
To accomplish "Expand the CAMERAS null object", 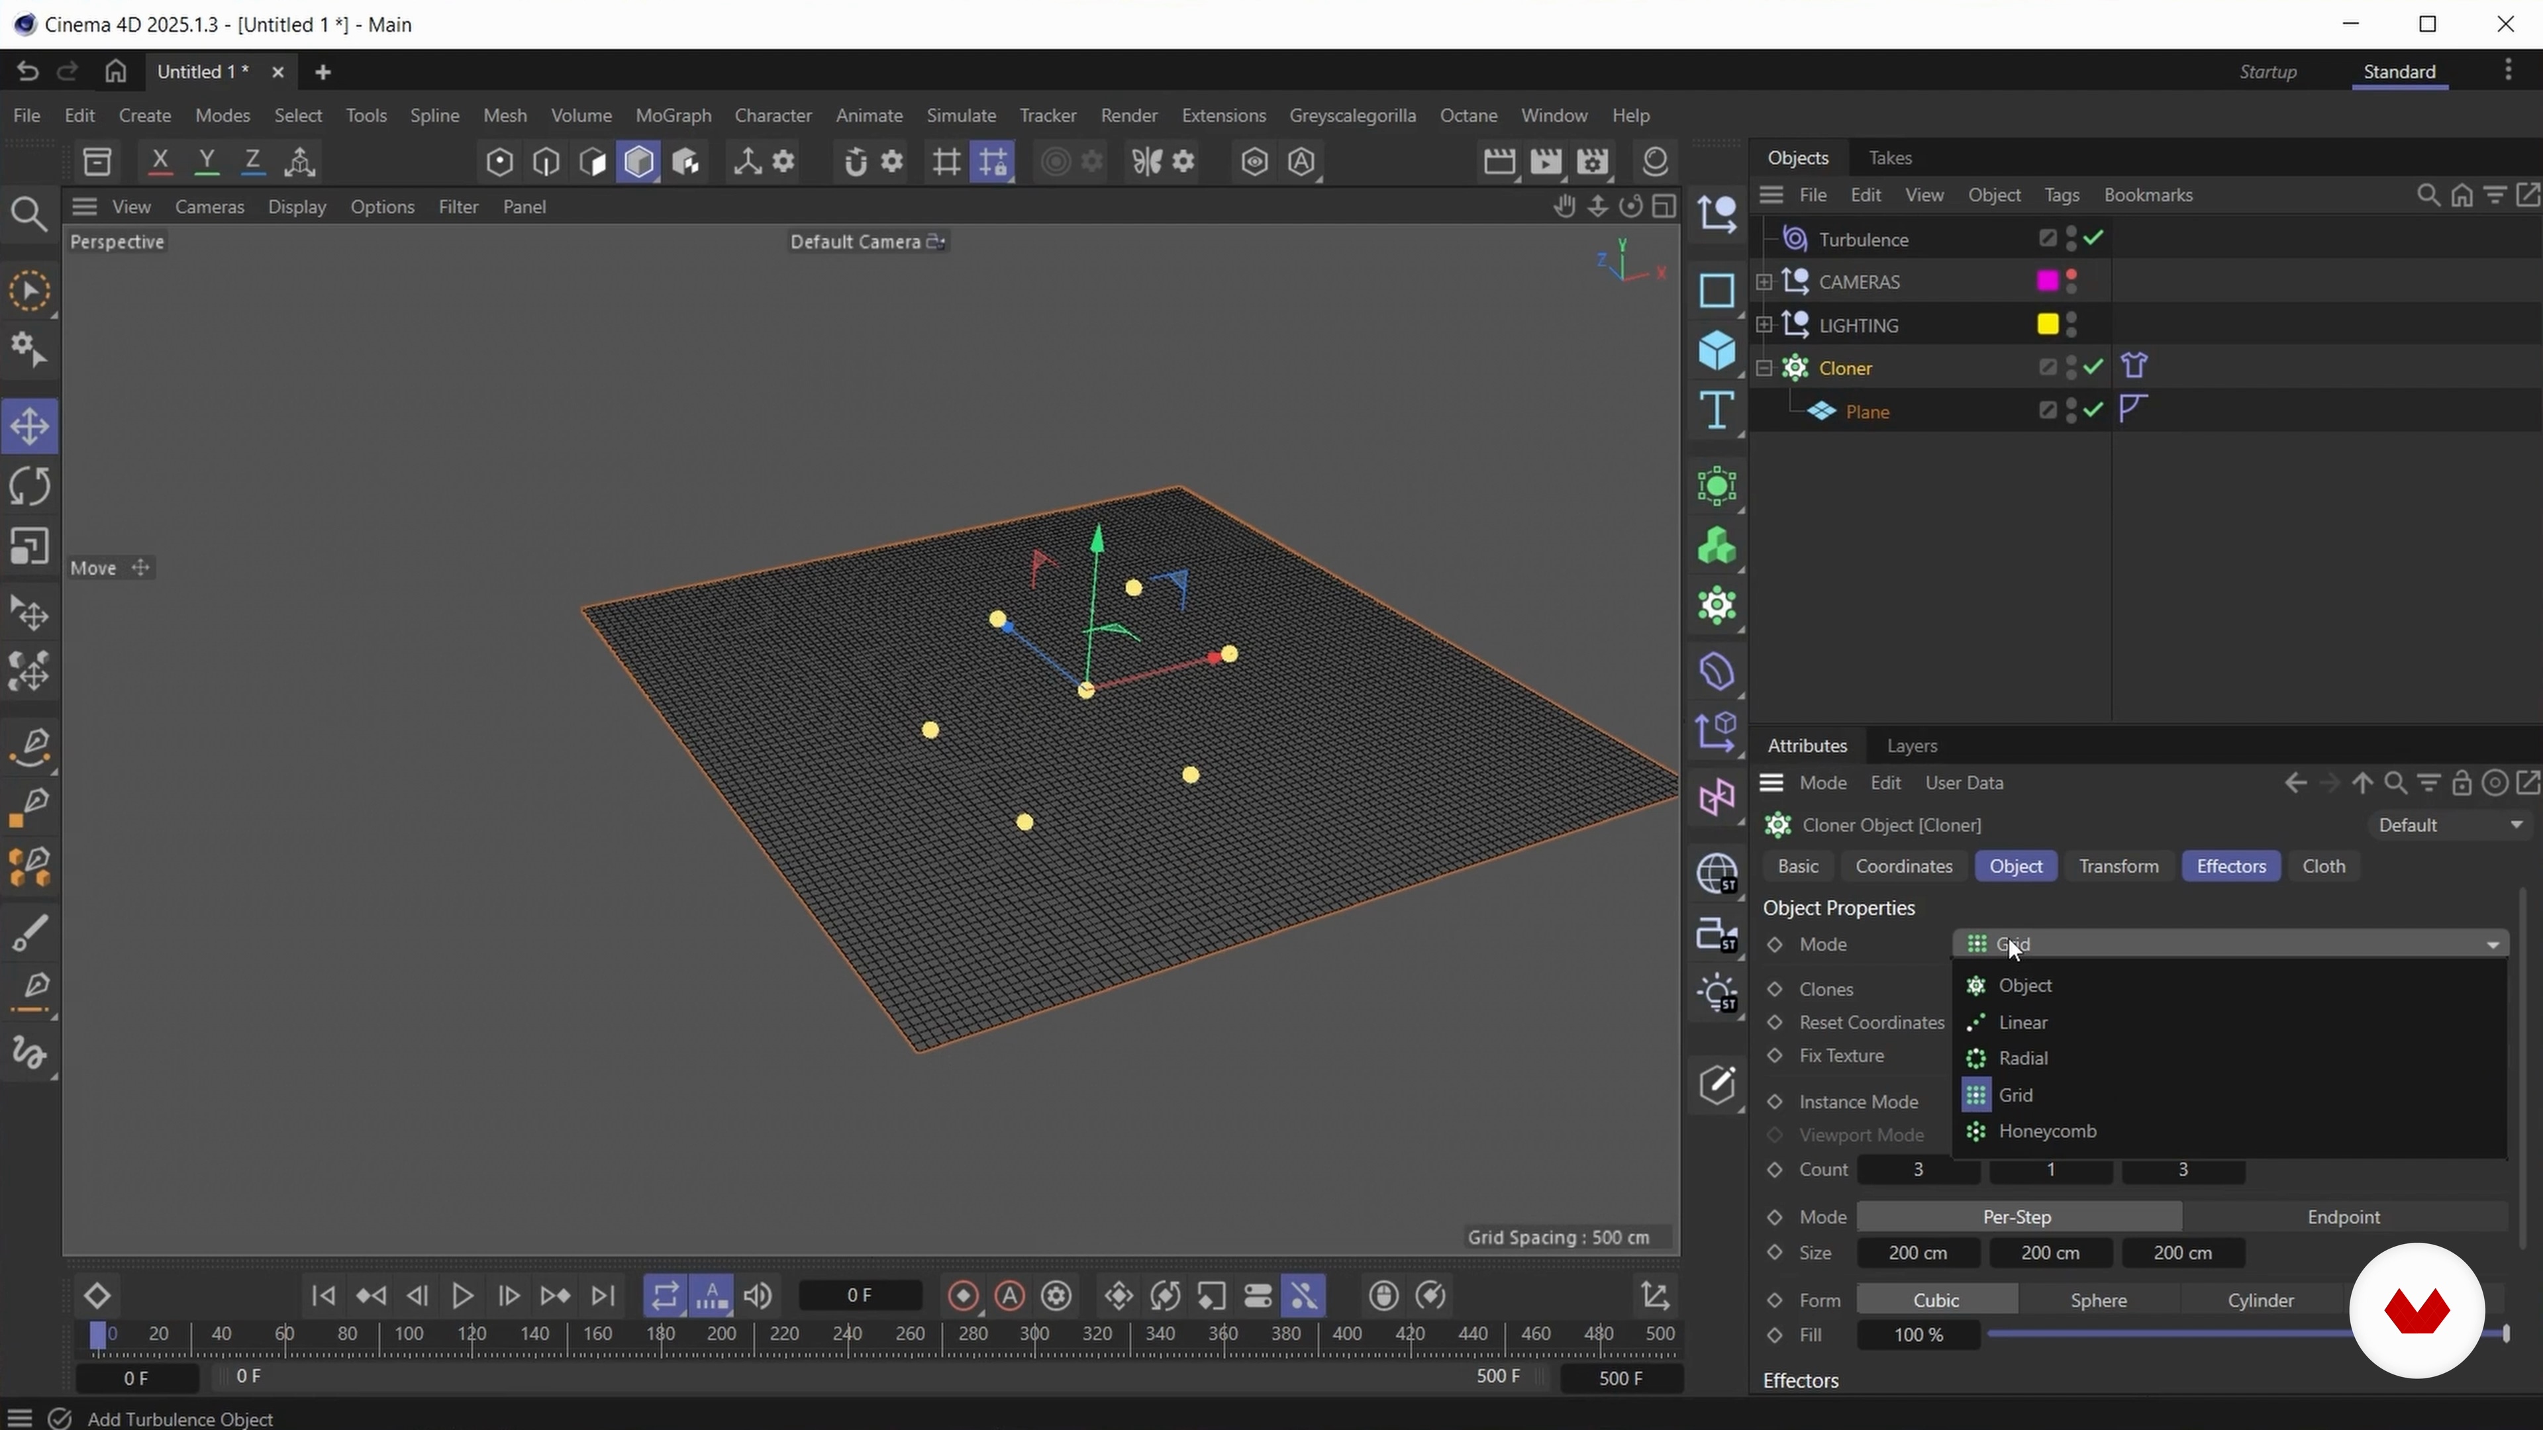I will [1764, 282].
